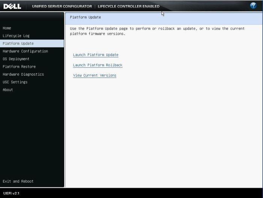
Task: Select Platform Update in the sidebar
Action: point(18,44)
